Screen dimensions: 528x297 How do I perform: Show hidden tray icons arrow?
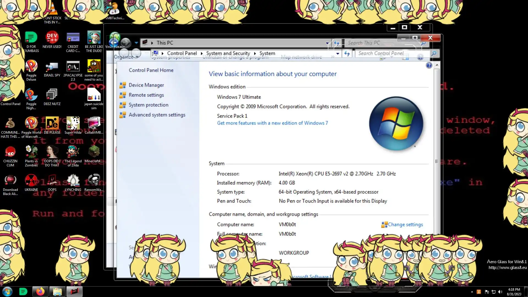pos(472,292)
